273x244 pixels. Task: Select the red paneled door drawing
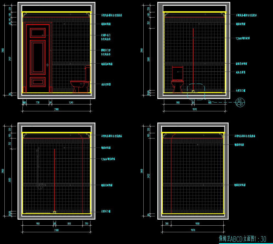tap(38, 58)
